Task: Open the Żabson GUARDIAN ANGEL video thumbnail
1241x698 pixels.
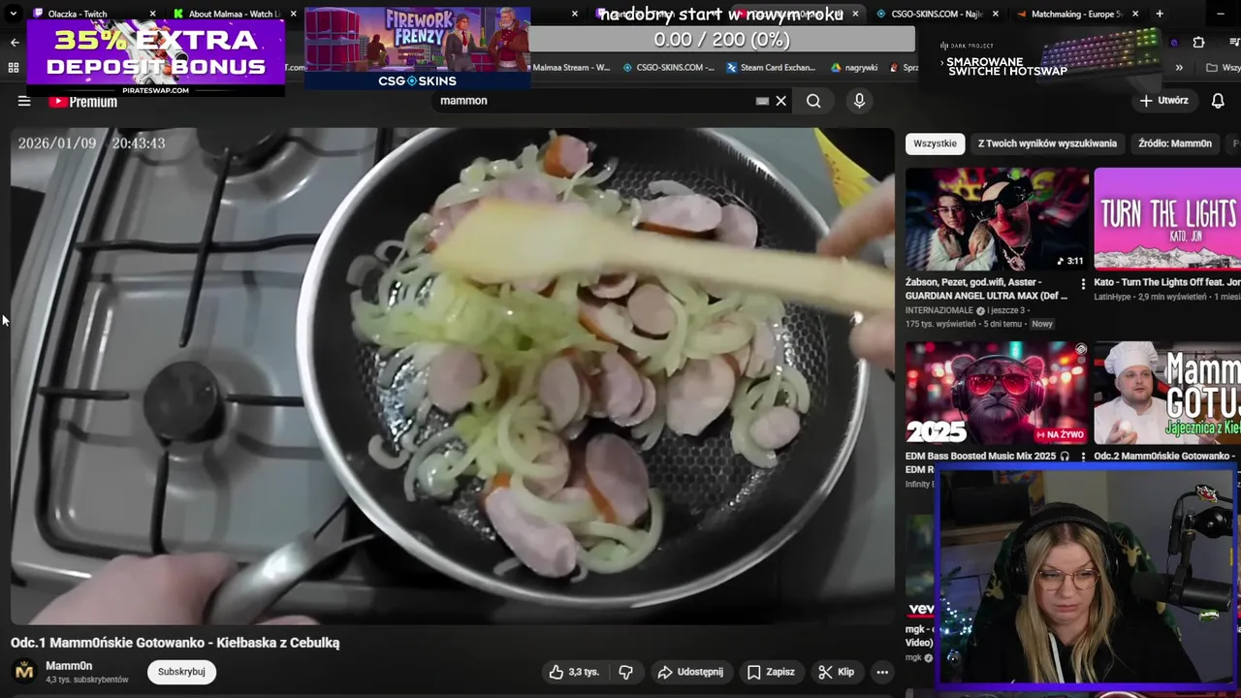Action: pyautogui.click(x=997, y=219)
